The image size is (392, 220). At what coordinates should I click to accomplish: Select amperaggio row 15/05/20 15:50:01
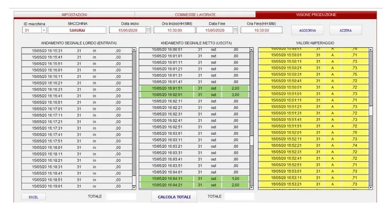pos(314,55)
